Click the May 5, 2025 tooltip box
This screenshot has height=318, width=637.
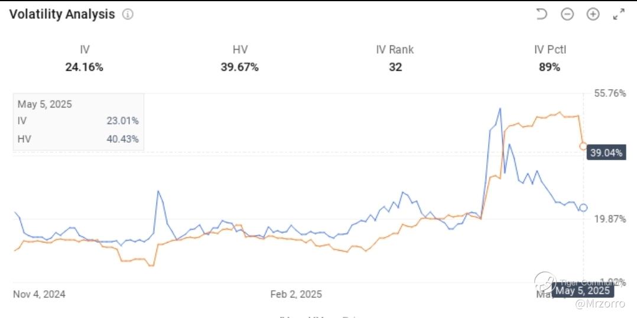click(x=78, y=122)
